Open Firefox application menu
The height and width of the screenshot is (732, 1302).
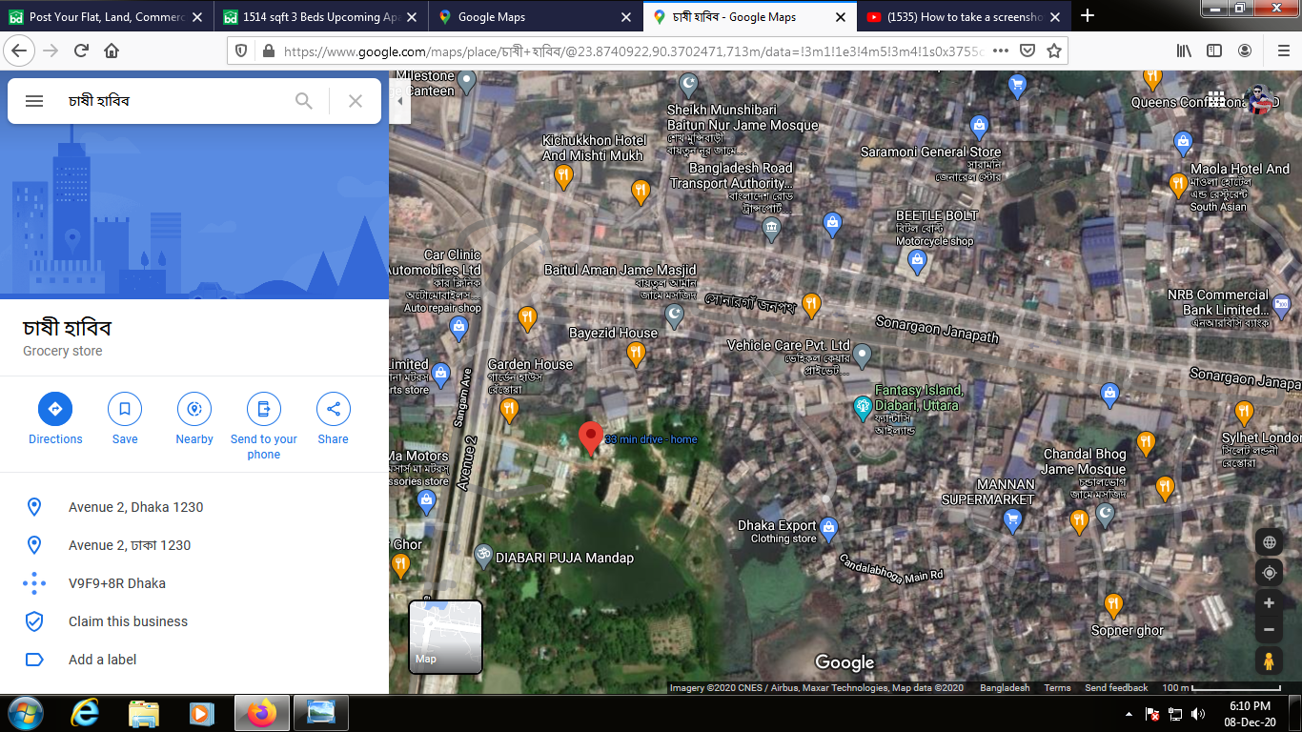click(x=1283, y=51)
